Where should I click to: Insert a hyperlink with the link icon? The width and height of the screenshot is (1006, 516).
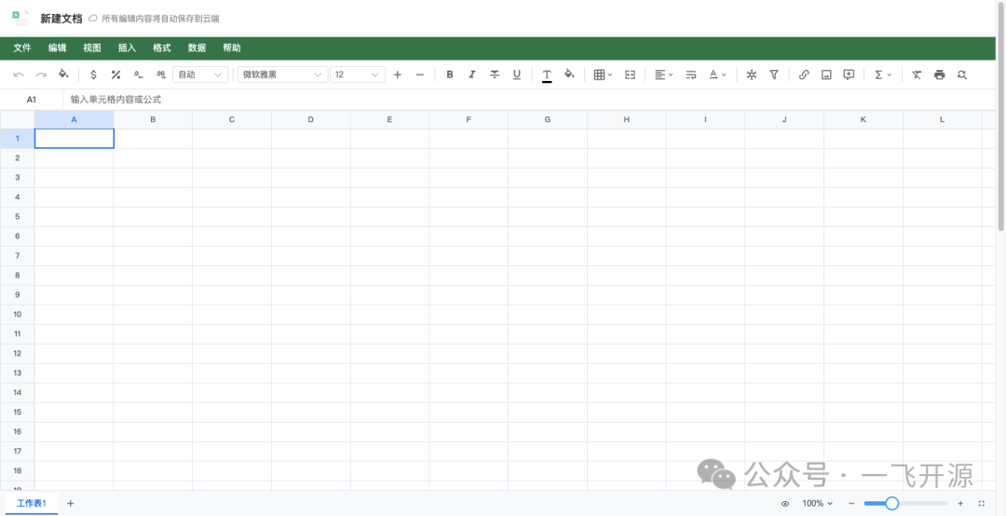click(804, 75)
